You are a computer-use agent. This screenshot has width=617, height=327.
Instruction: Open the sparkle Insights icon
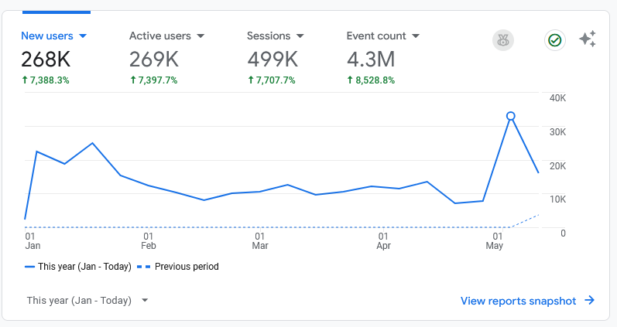point(588,39)
